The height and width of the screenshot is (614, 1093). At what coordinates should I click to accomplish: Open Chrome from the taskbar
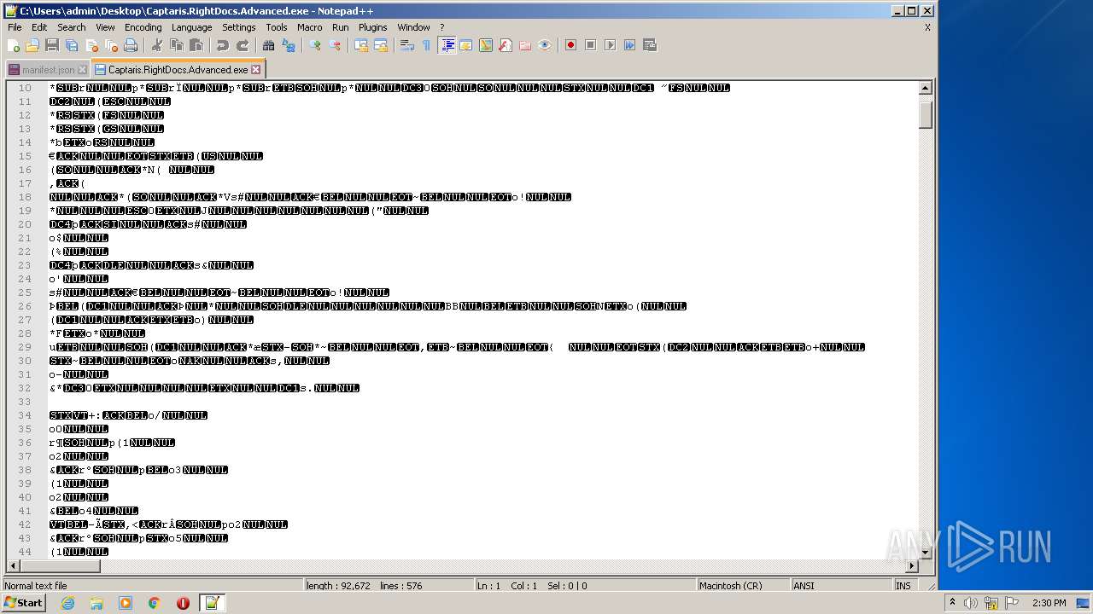154,603
